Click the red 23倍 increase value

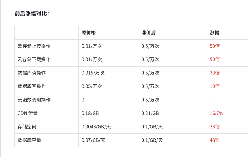coord(215,126)
